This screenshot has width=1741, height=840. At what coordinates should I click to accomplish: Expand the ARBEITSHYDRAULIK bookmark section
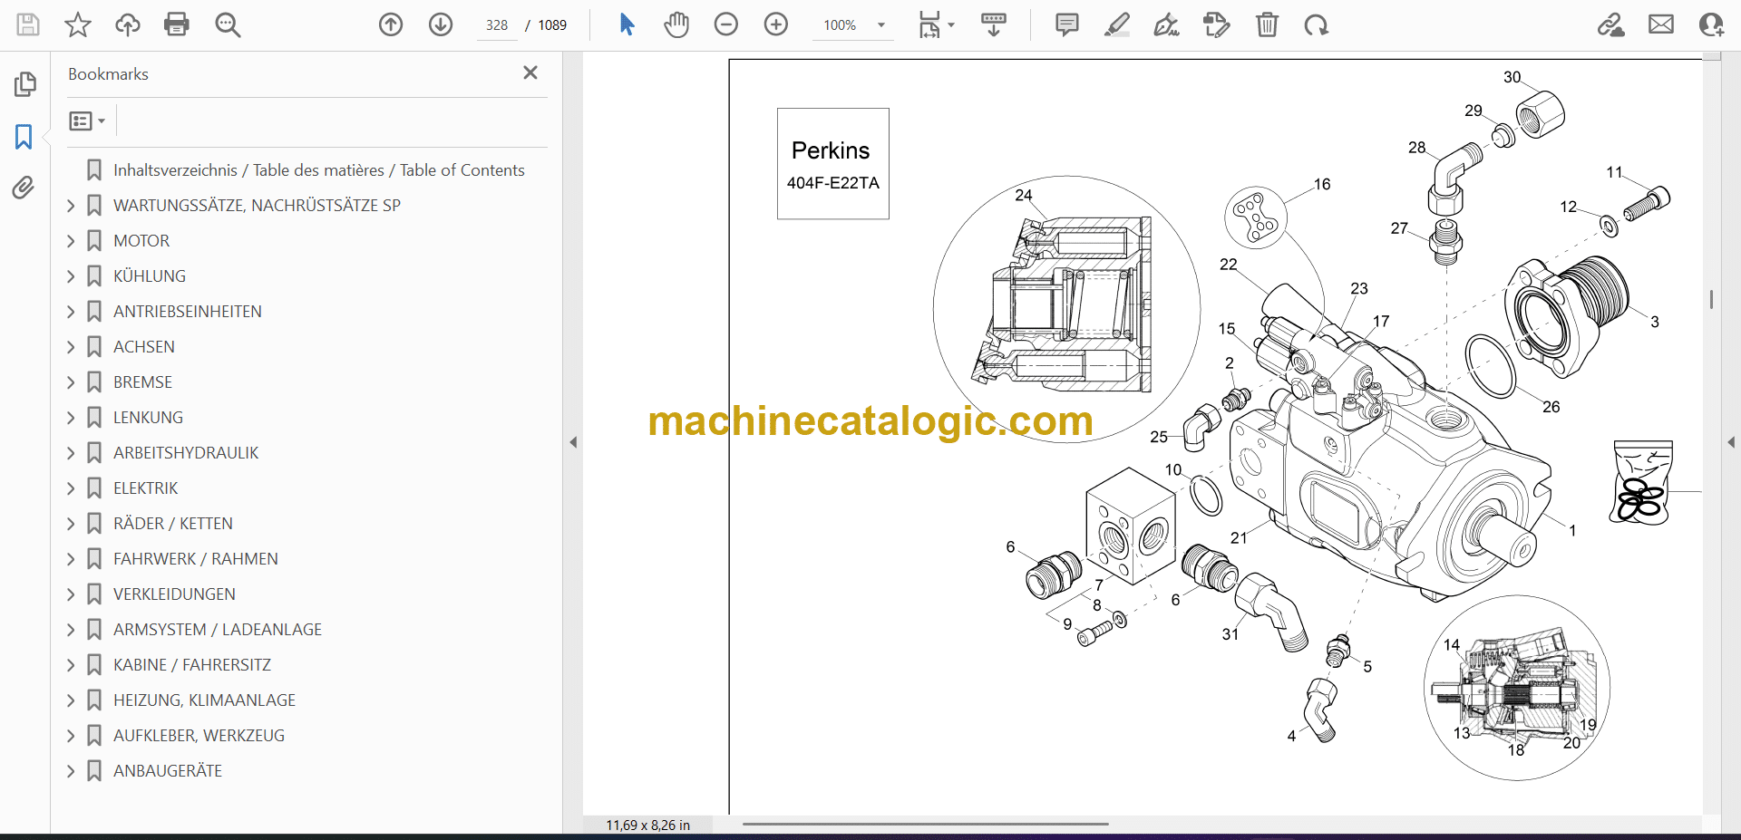click(x=72, y=453)
